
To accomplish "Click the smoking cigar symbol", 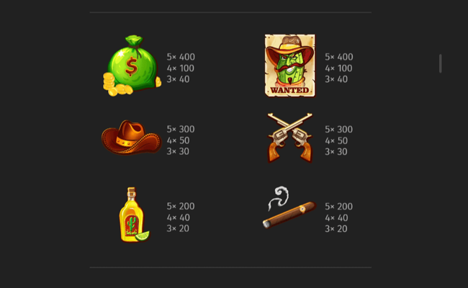I will coord(289,207).
